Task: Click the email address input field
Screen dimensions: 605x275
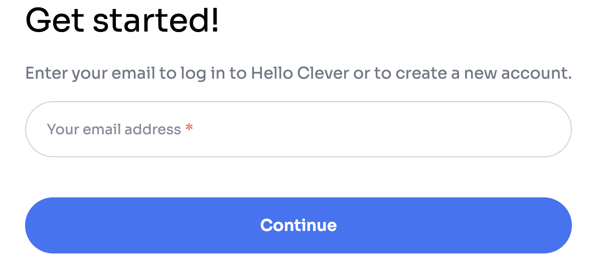Action: (298, 129)
